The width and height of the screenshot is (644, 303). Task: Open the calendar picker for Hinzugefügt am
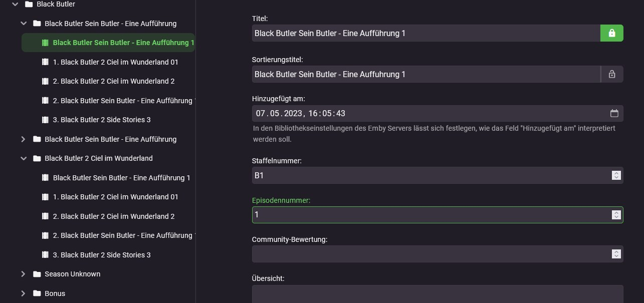[614, 113]
